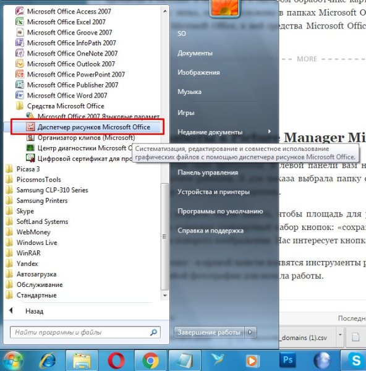This screenshot has width=366, height=371.
Task: Launch Microsoft Office PowerPoint 2007 icon
Action: (20, 74)
